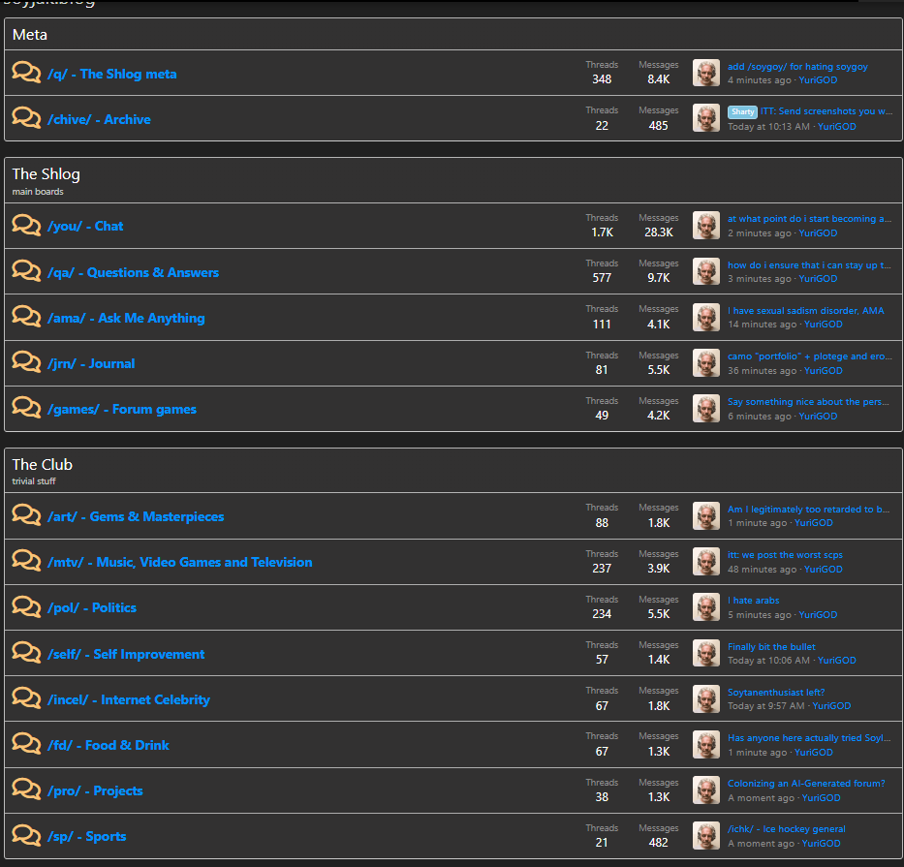Image resolution: width=904 pixels, height=867 pixels.
Task: Click the chat-bubble icon beside /pol/ Politics
Action: (x=26, y=606)
